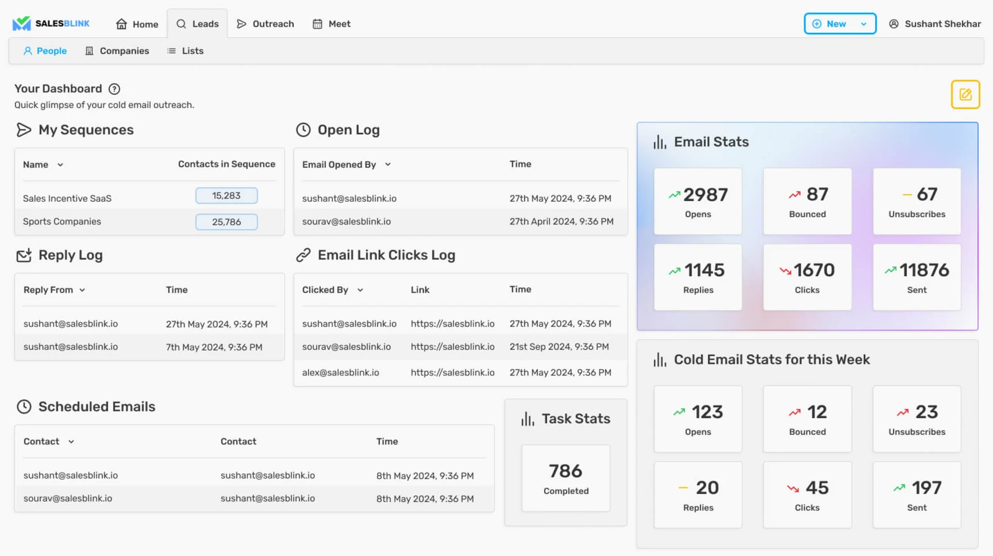
Task: Click the Companies building icon
Action: pos(89,51)
